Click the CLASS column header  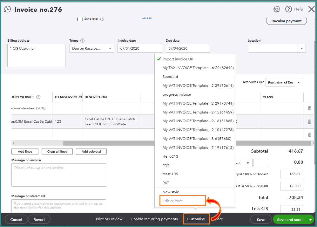point(267,97)
